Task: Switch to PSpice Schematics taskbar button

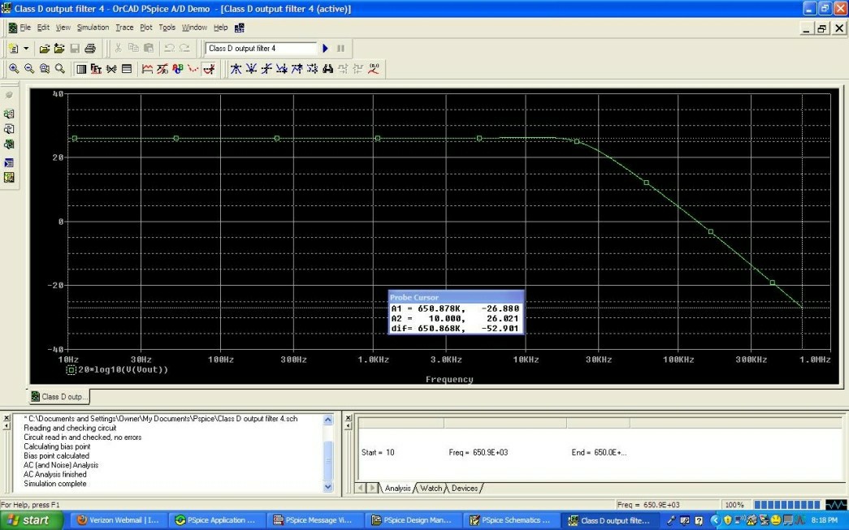Action: (510, 520)
